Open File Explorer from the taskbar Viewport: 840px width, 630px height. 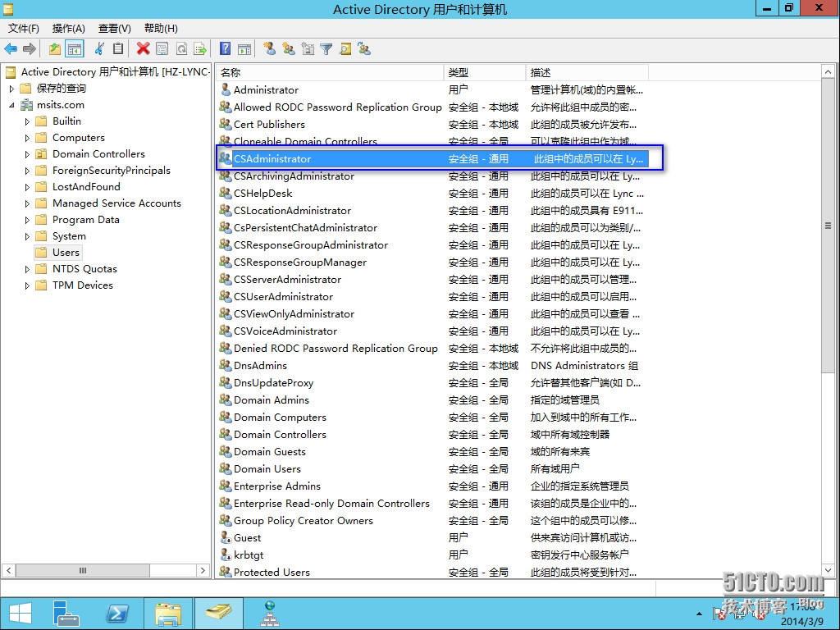[x=167, y=614]
